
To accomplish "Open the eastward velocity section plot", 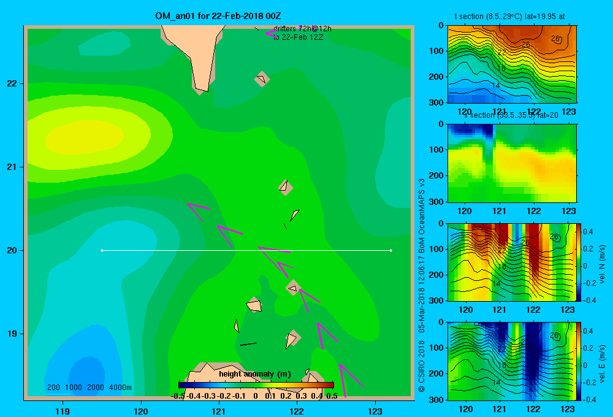I will 512,361.
